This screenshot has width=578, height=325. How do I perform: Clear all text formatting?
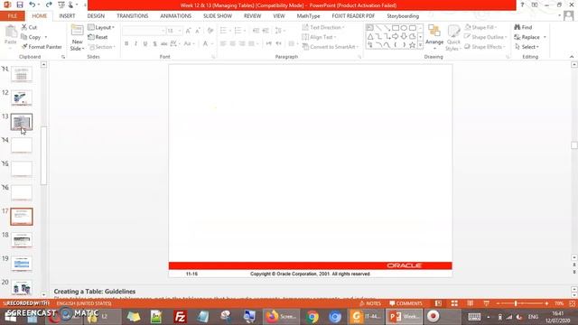[x=210, y=31]
